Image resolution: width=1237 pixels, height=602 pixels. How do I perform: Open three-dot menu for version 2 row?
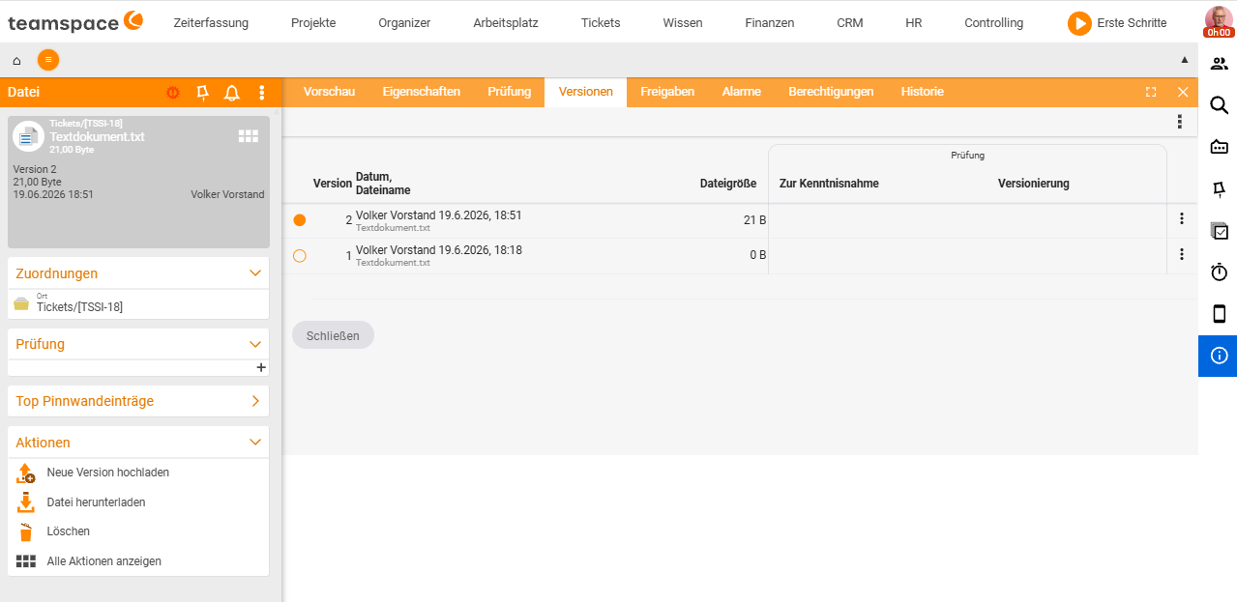(1181, 219)
